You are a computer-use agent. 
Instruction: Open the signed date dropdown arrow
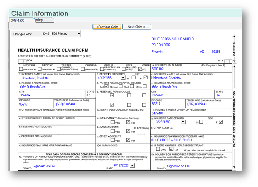pos(132,166)
